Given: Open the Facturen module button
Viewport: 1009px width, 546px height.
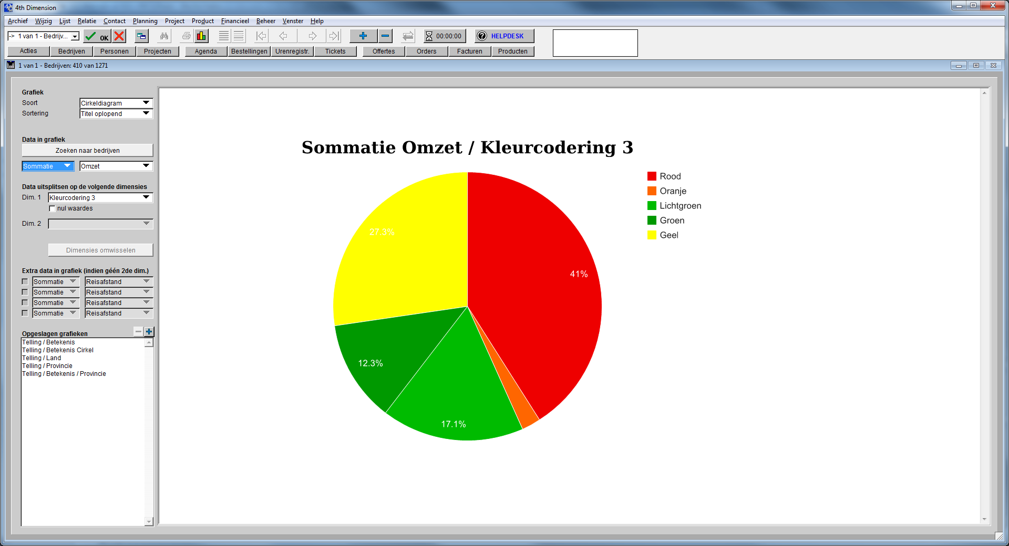Looking at the screenshot, I should [x=469, y=51].
